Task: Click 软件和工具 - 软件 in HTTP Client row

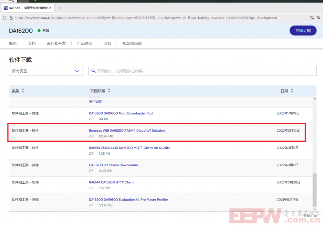Action: [25, 182]
